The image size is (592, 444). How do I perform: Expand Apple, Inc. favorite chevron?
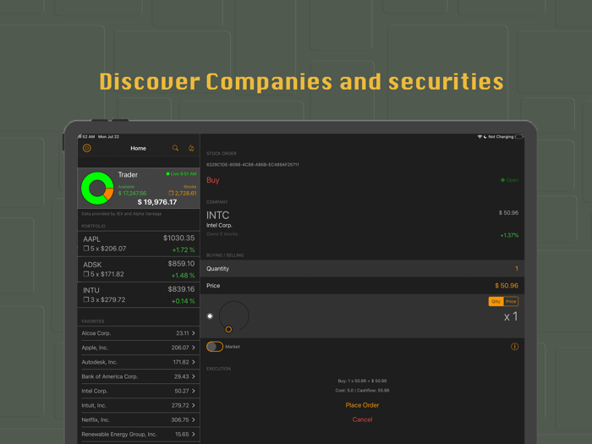point(194,348)
